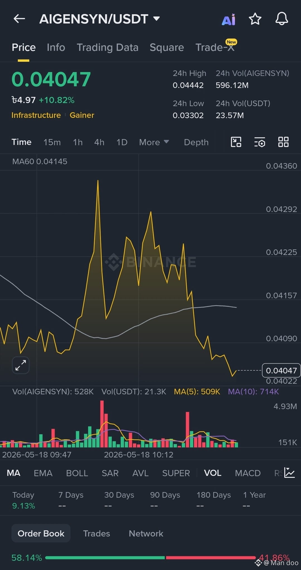Click the 24h Vol(AIGENSYN) 596.12M value
The image size is (301, 570).
[232, 85]
